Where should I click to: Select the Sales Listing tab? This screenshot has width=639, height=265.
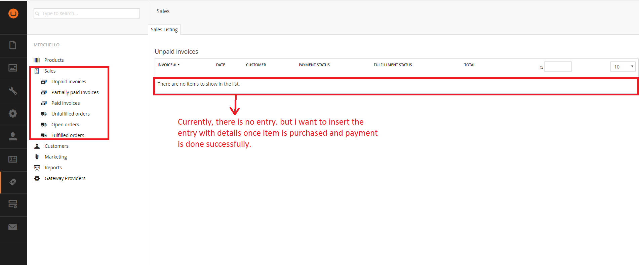pos(164,30)
